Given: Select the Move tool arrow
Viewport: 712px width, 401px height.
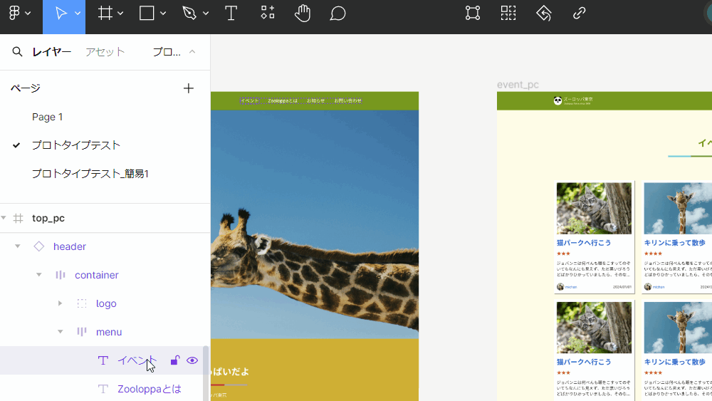Looking at the screenshot, I should 61,13.
